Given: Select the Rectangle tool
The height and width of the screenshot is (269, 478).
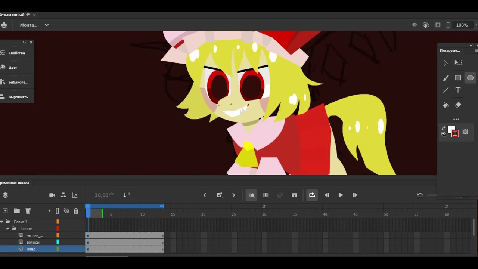Looking at the screenshot, I should [x=458, y=78].
